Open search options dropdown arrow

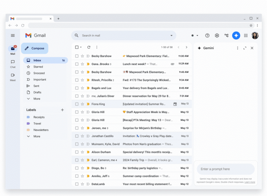pyautogui.click(x=171, y=36)
